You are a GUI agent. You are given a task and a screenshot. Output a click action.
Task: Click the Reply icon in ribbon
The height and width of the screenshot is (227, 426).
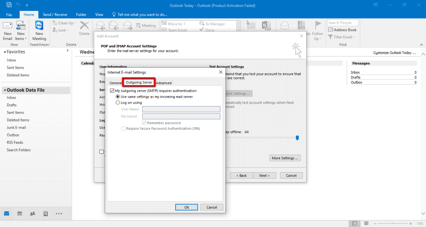point(101,25)
